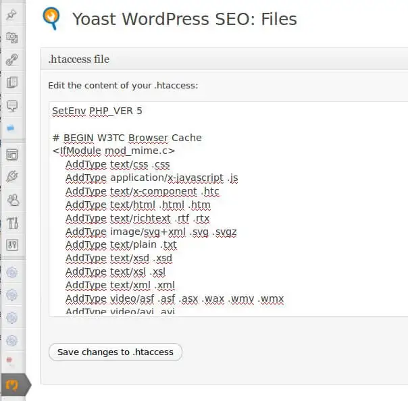The height and width of the screenshot is (401, 408).
Task: Click the third gear icon in sidebar
Action: tap(11, 318)
